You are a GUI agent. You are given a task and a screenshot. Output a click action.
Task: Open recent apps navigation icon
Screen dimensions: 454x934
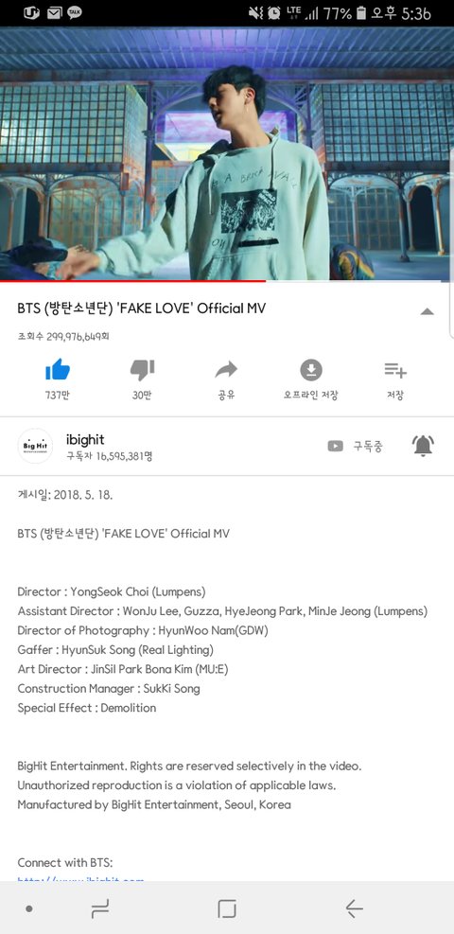pos(100,908)
